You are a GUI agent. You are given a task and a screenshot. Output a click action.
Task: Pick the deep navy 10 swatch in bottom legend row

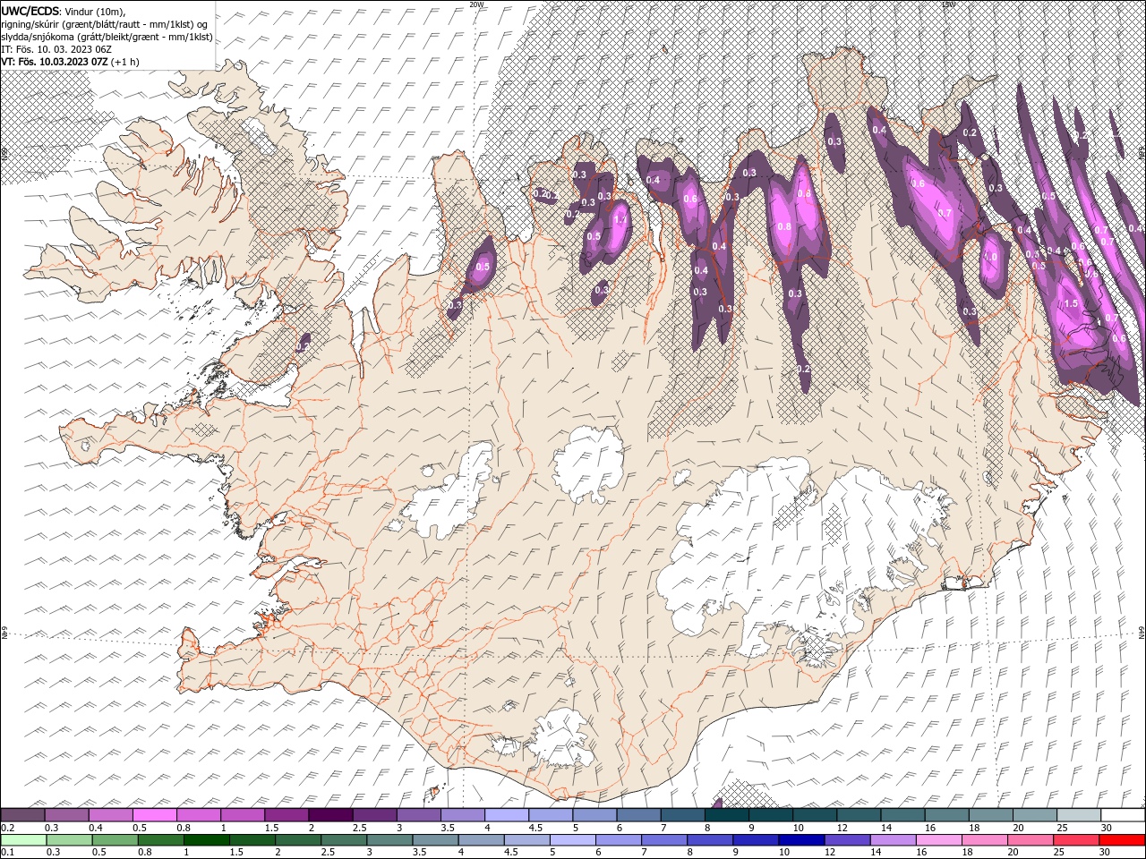coord(800,840)
